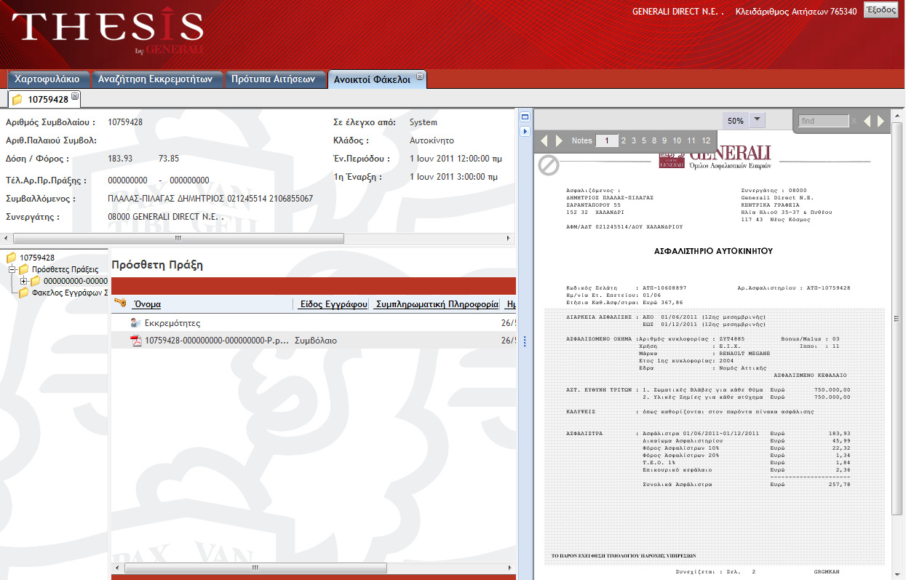Viewport: 906px width, 580px height.
Task: Go to next page in viewer
Action: pos(559,140)
